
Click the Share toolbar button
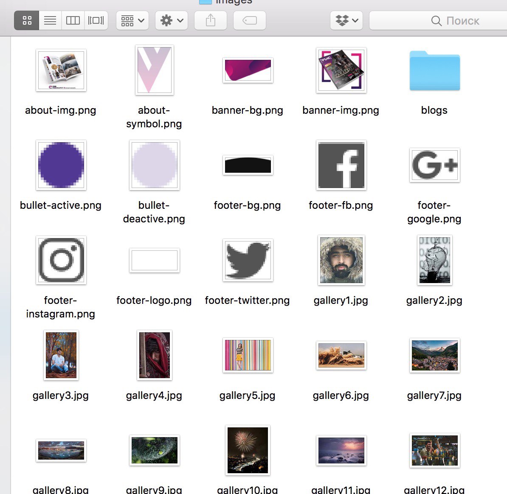[x=211, y=20]
